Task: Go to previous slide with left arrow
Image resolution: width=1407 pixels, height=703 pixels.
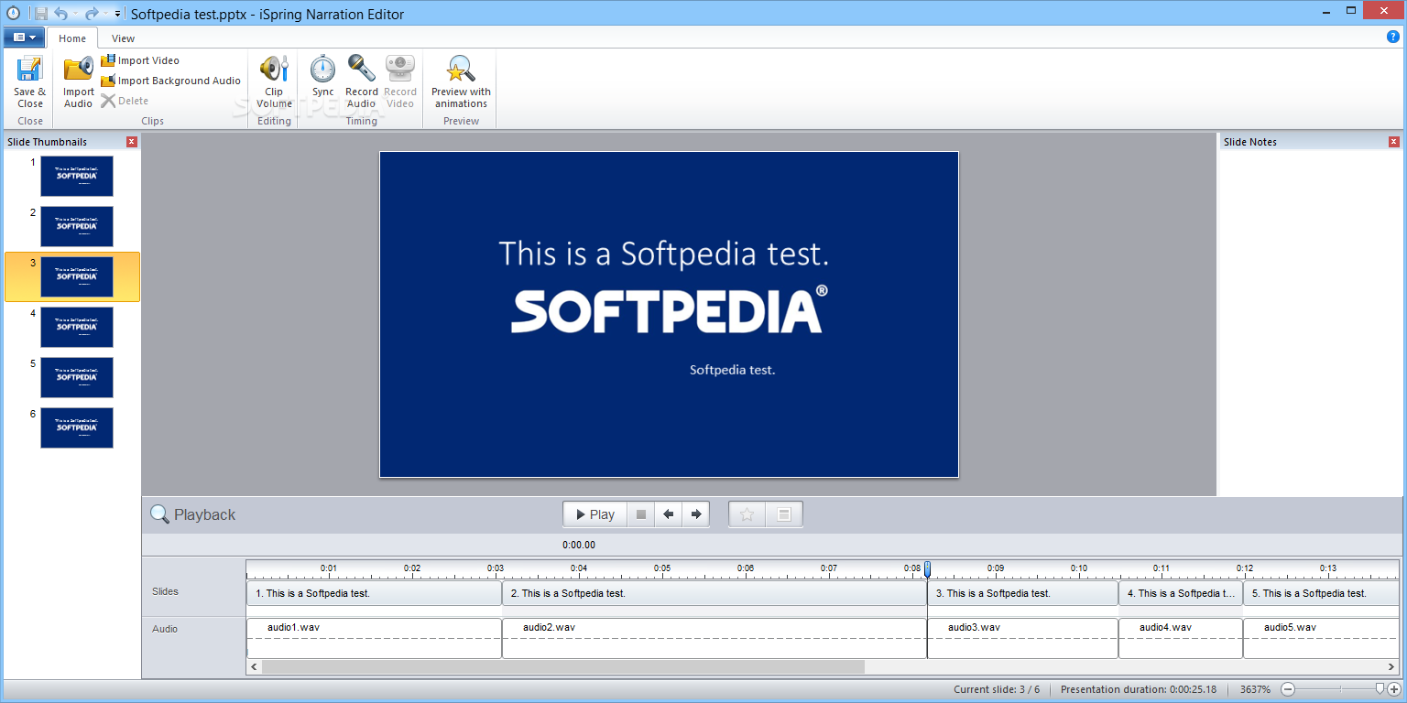Action: (669, 514)
